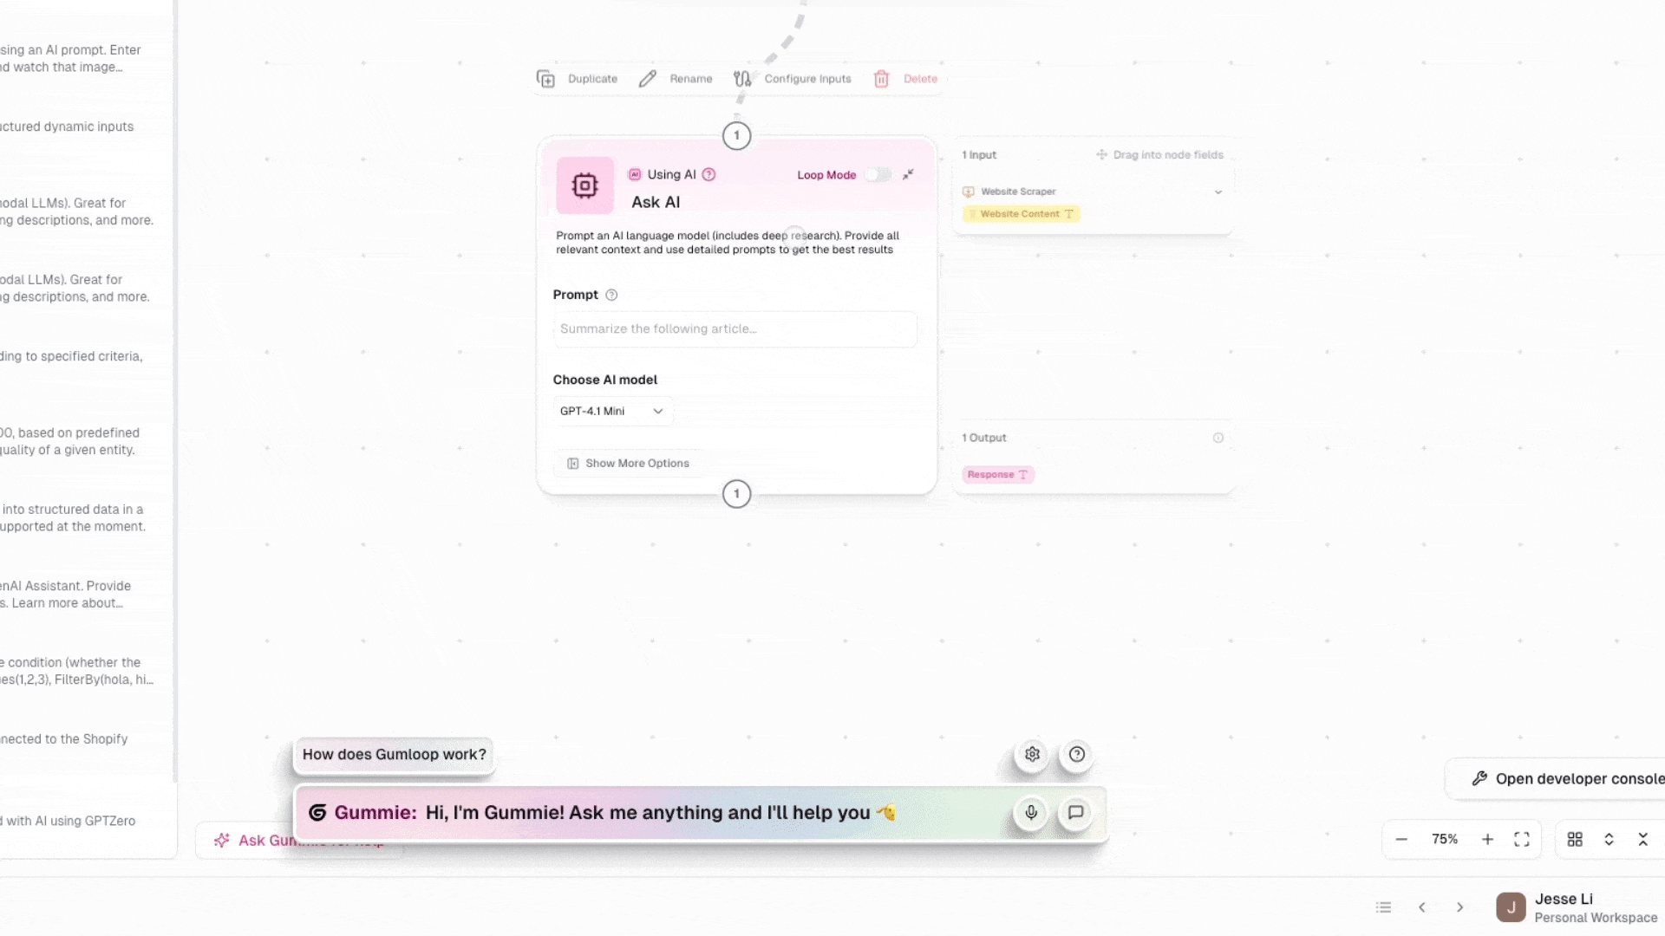Click the Drag into node fields handle
The width and height of the screenshot is (1665, 936).
tap(1159, 155)
